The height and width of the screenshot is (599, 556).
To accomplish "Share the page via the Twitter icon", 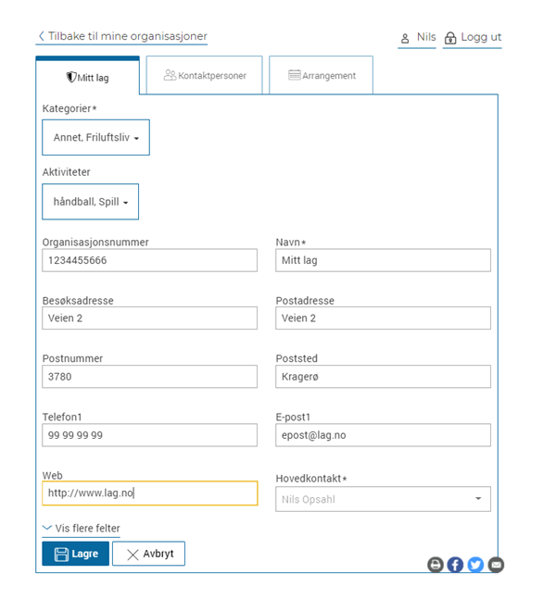I will click(475, 565).
